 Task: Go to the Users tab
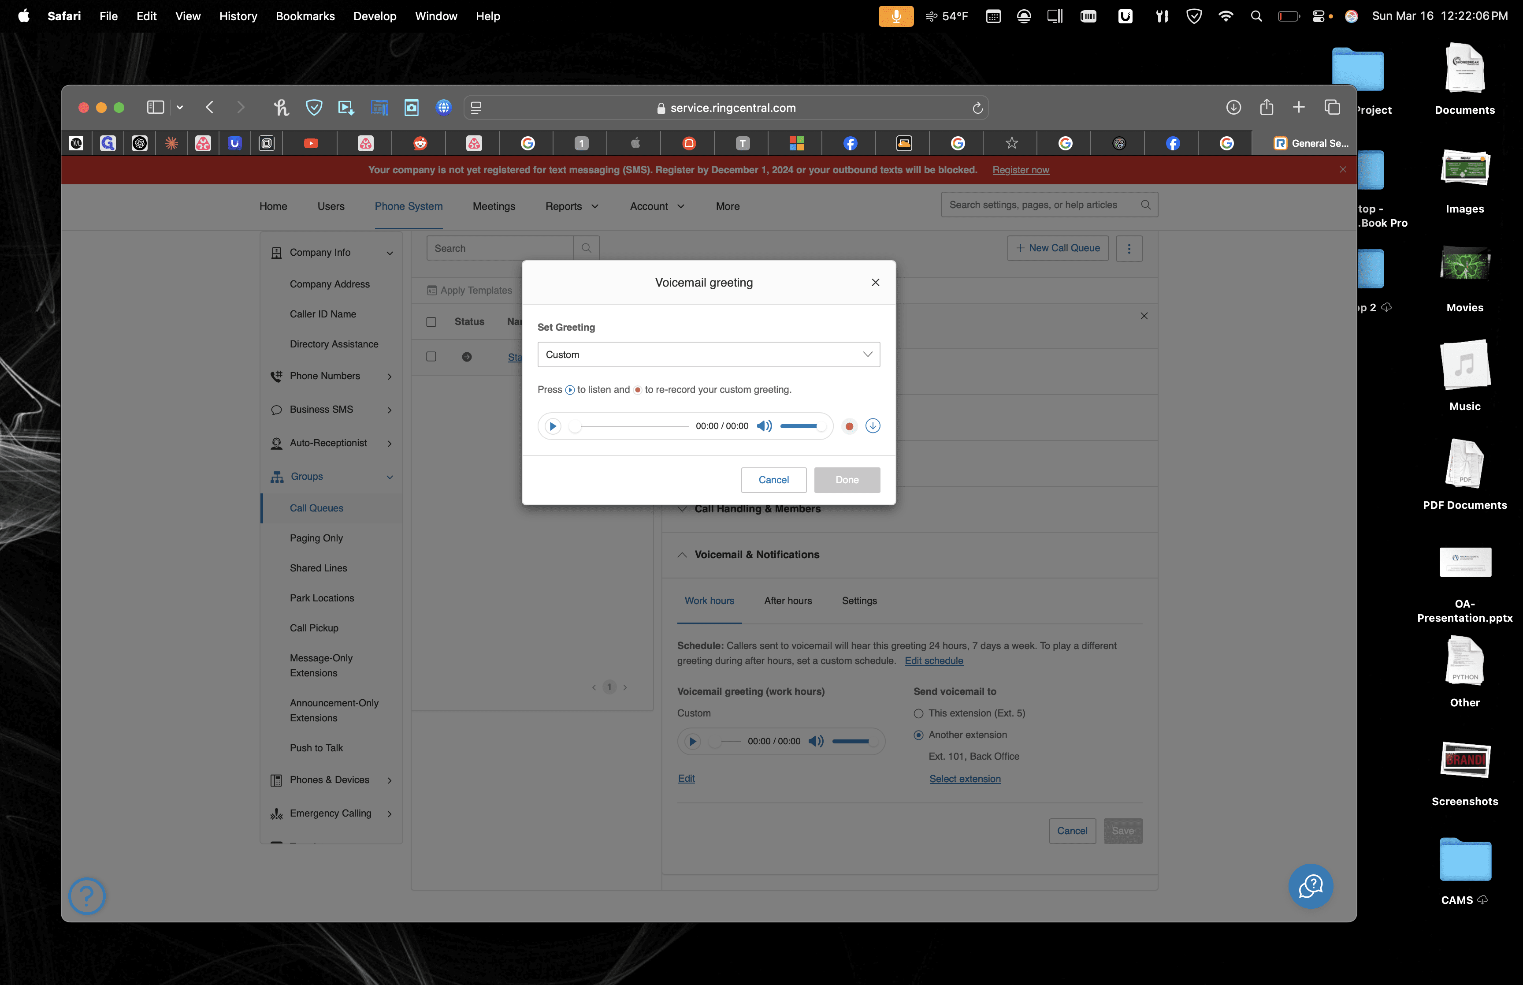point(331,207)
